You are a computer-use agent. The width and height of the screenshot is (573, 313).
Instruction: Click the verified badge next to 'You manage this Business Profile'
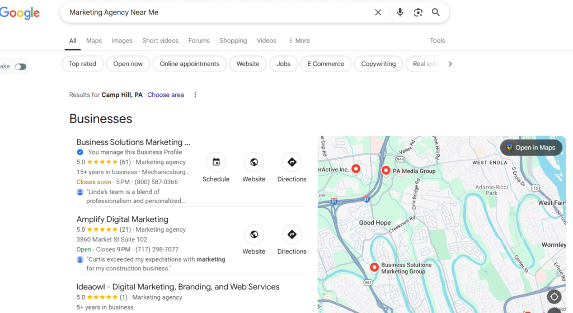click(80, 152)
